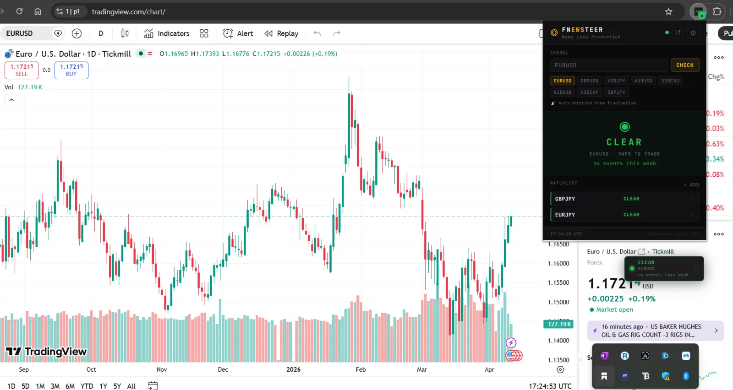Switch chart range to 6M

[x=70, y=386]
